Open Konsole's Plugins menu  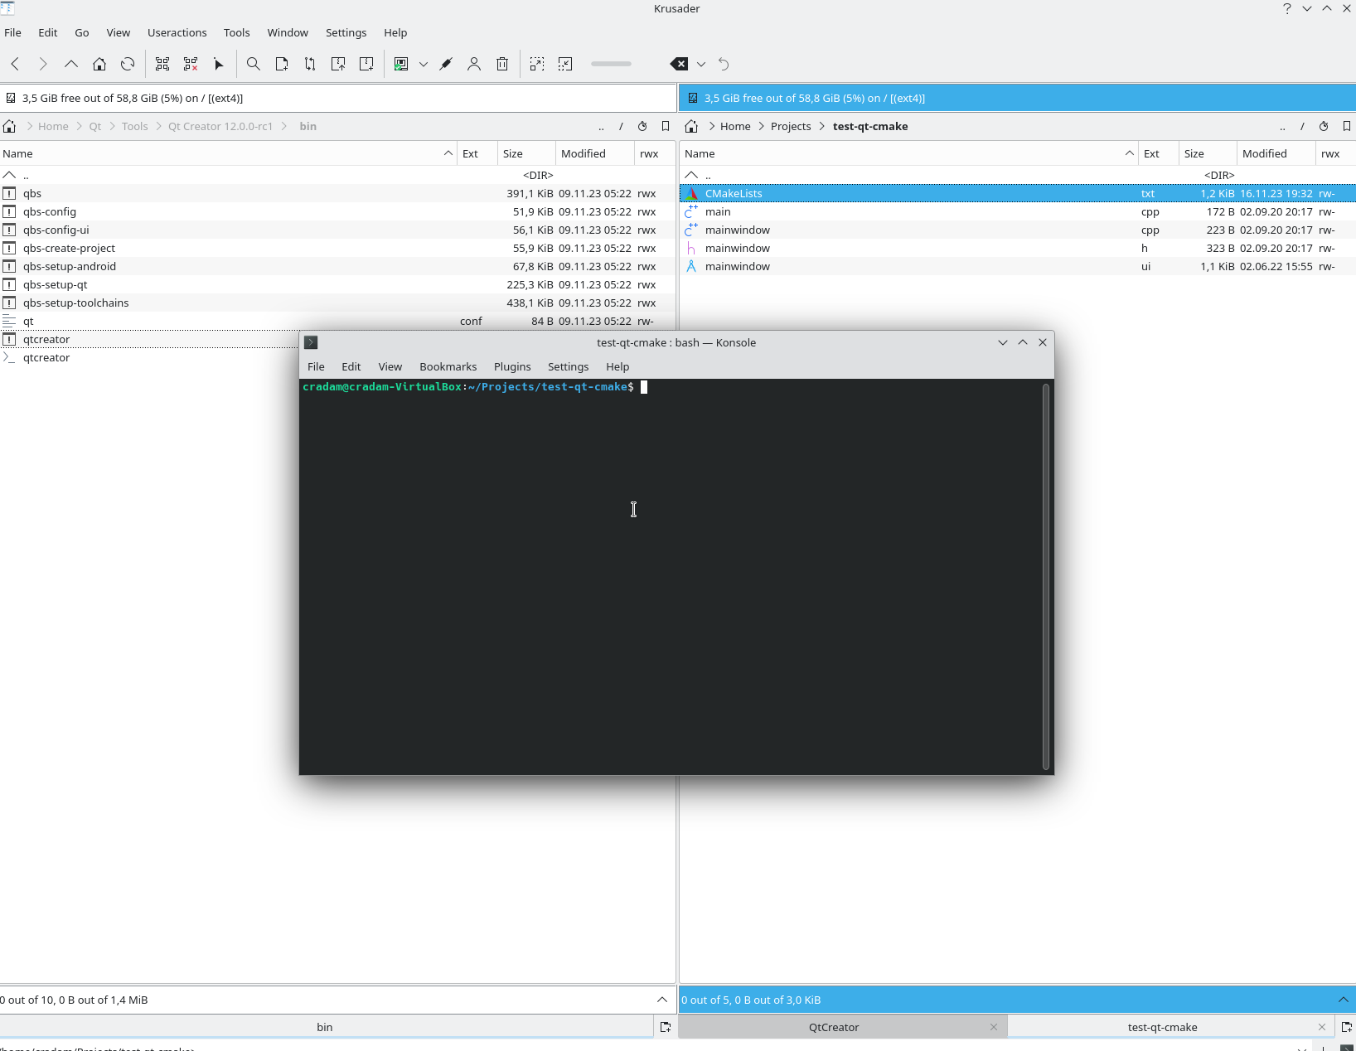(512, 366)
